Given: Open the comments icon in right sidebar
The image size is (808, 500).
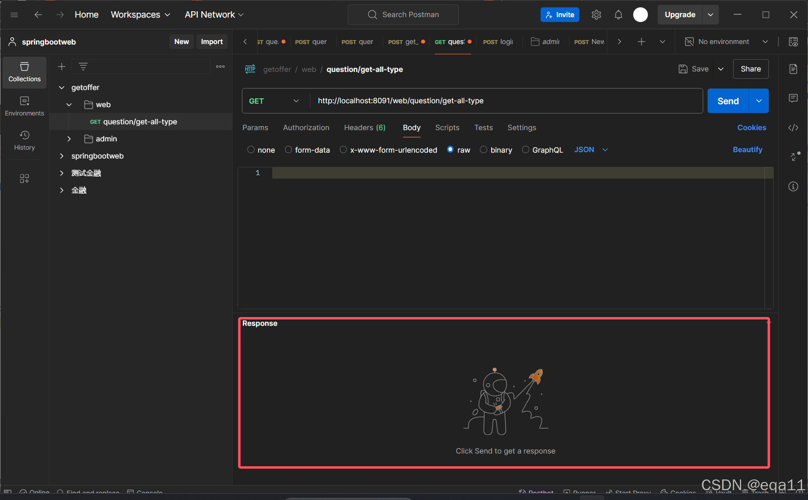Looking at the screenshot, I should tap(793, 98).
